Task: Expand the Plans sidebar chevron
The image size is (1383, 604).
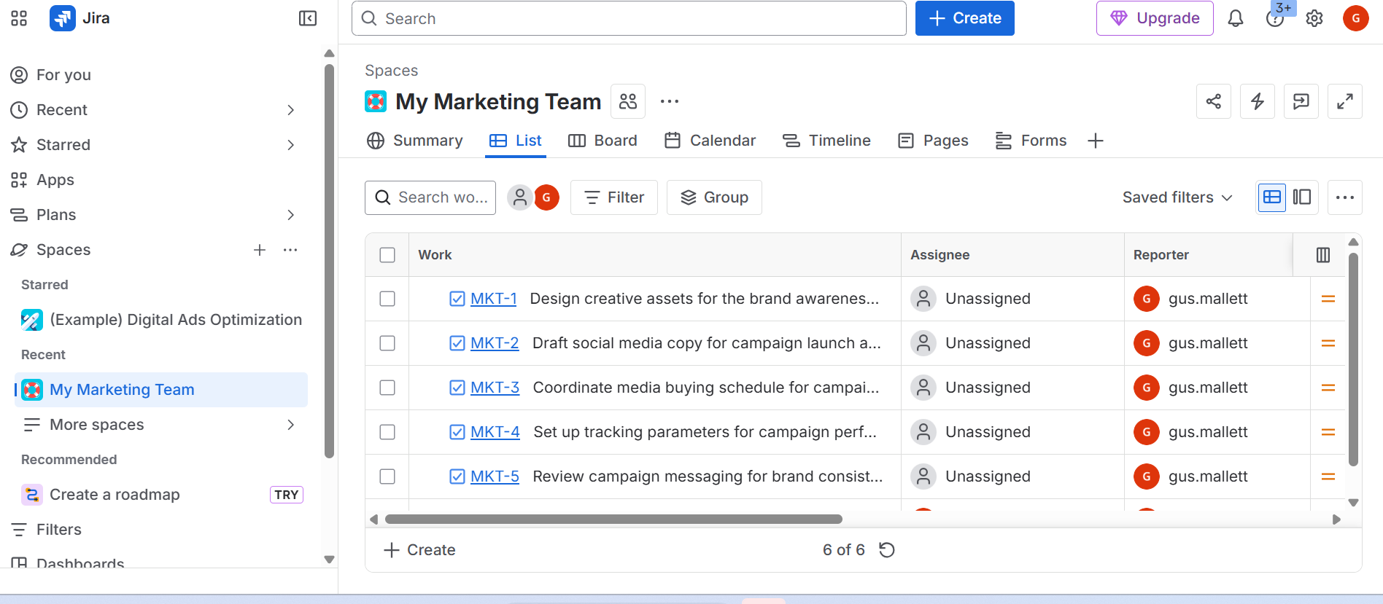Action: click(290, 215)
